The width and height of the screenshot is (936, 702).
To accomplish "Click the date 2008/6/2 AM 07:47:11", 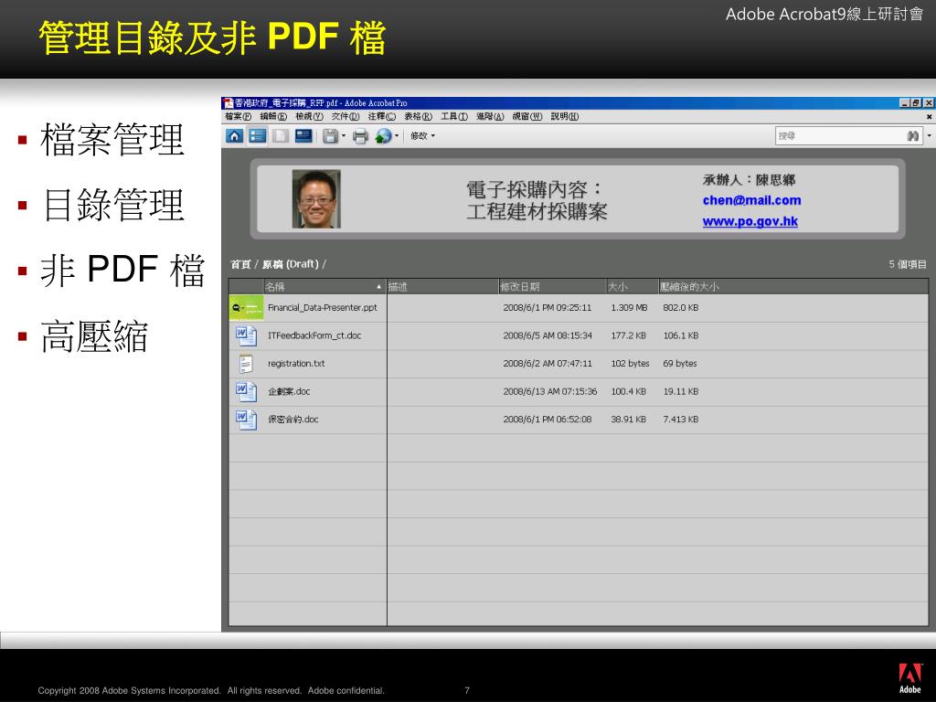I will click(x=548, y=364).
